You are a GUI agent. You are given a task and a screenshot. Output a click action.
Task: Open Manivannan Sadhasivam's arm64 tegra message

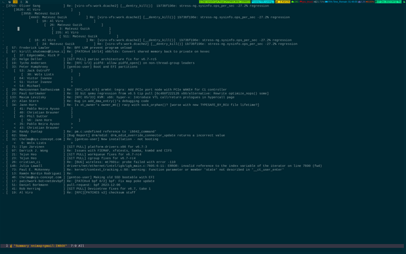[117, 90]
